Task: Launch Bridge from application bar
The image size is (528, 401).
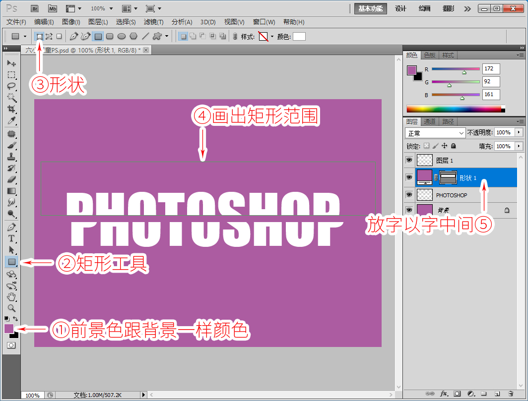Action: click(35, 9)
